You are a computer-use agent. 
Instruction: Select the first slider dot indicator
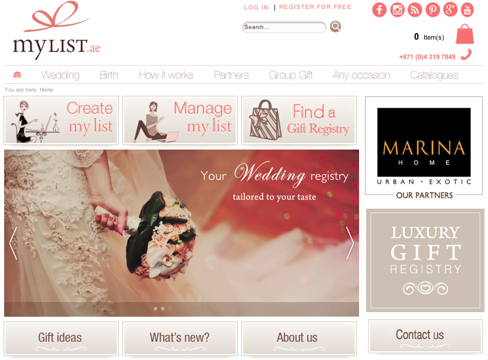tap(156, 309)
